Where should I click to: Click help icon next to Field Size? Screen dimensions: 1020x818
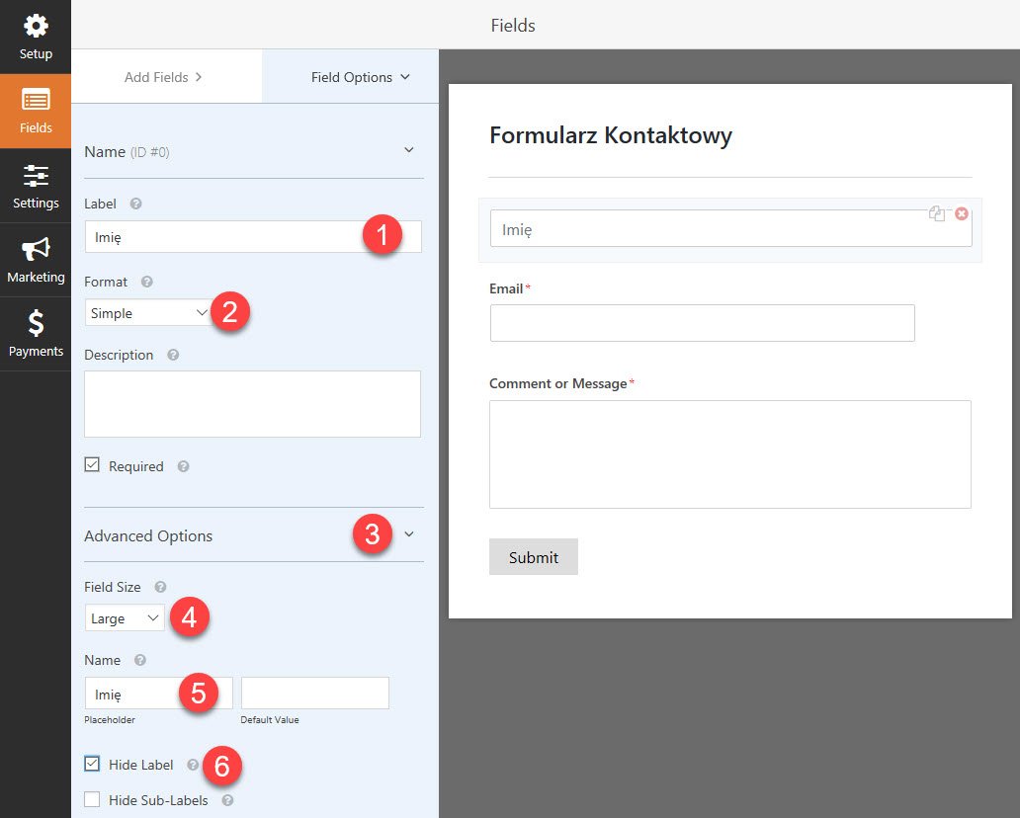point(160,587)
